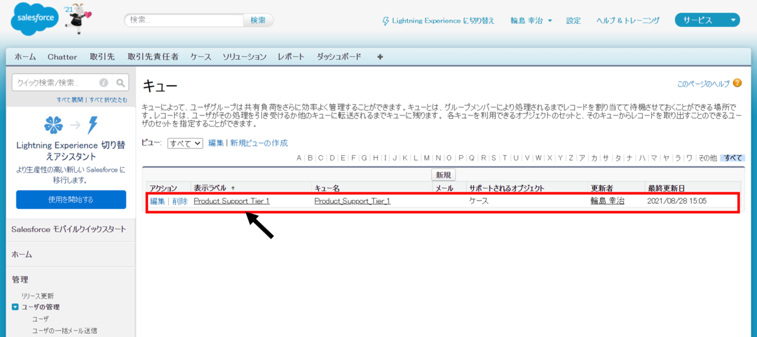The width and height of the screenshot is (757, 337).
Task: Click the quick find info icon
Action: tap(103, 83)
